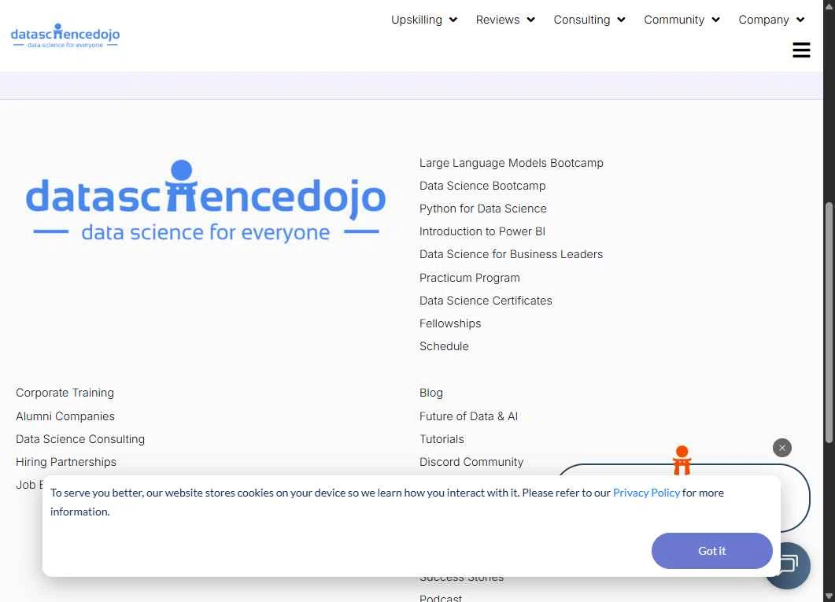The image size is (835, 602).
Task: Open Future of Data & AI link
Action: coord(468,416)
